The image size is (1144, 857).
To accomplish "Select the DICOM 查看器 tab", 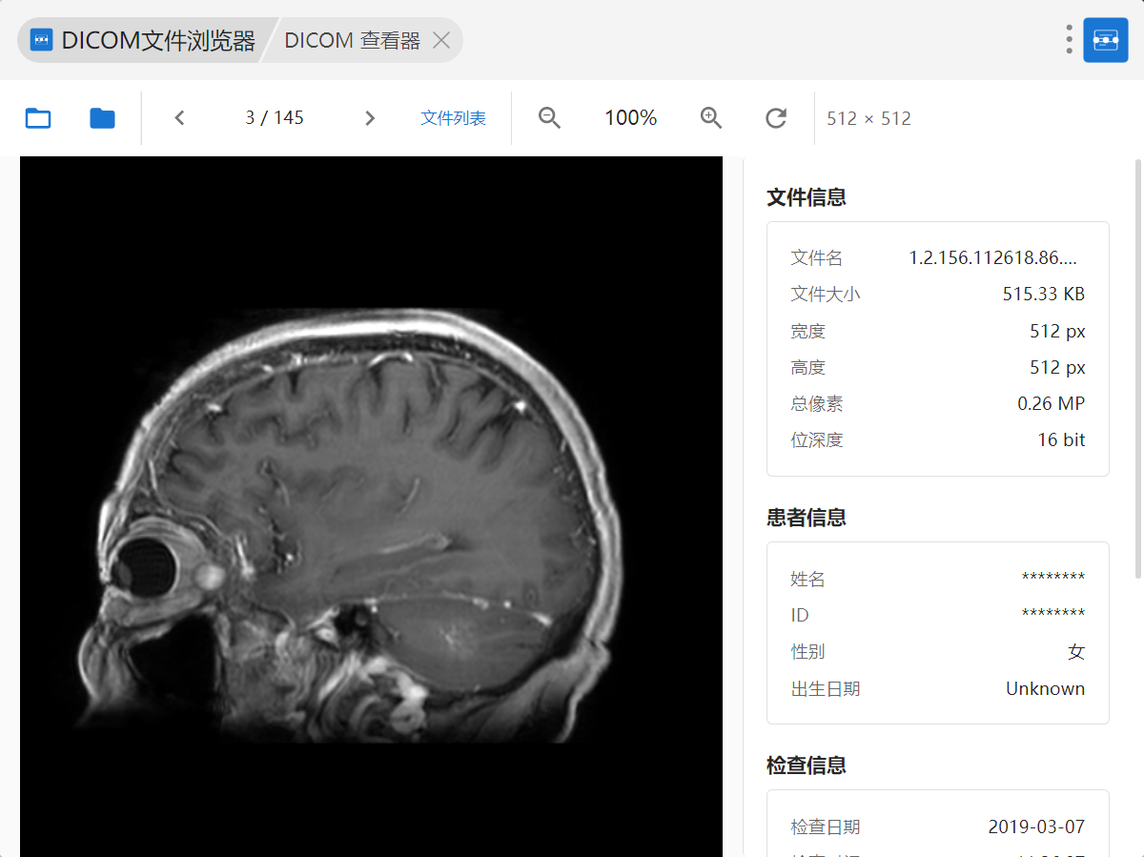I will 352,40.
